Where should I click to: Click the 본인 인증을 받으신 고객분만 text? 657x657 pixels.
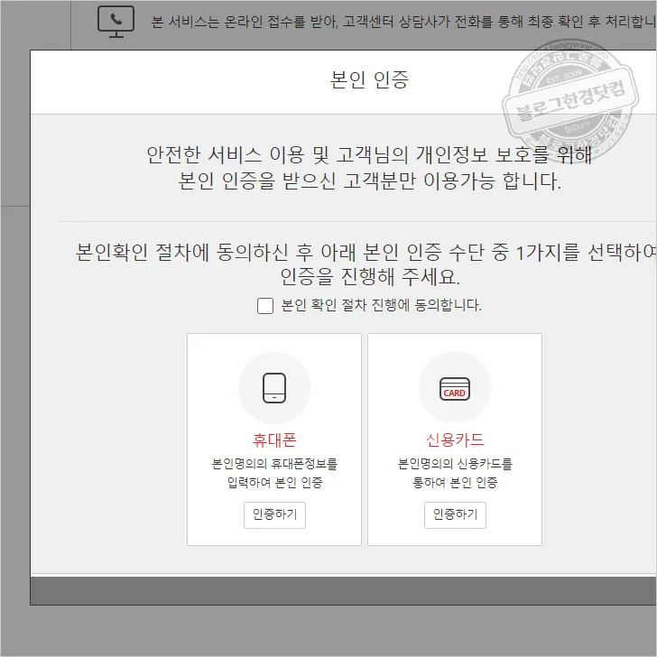coord(298,181)
